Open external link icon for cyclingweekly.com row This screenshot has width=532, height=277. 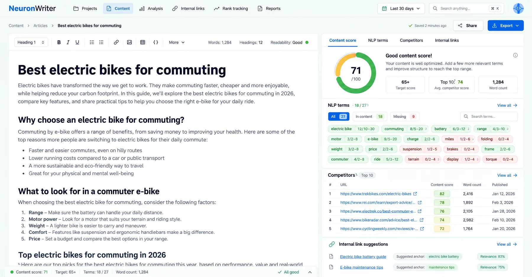(422, 229)
